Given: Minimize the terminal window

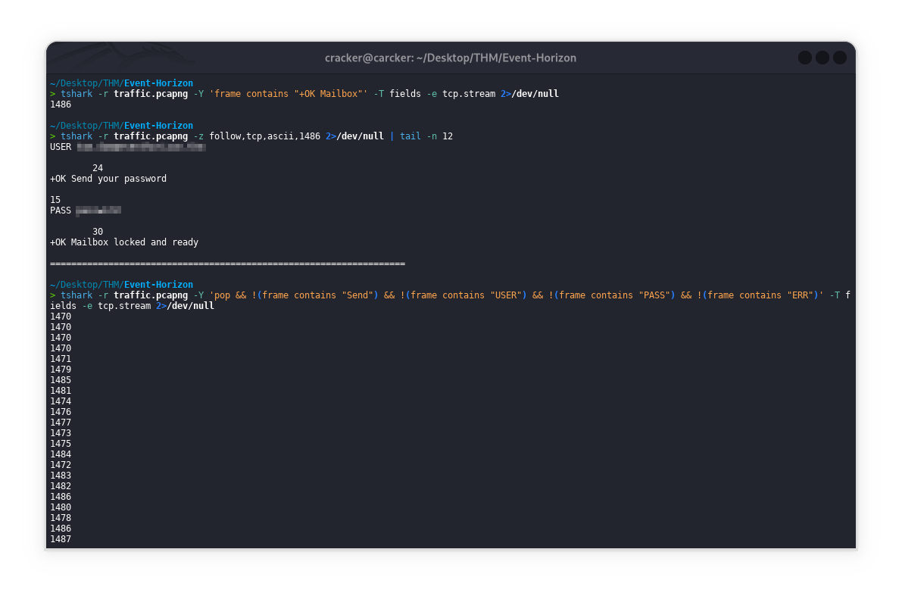Looking at the screenshot, I should coord(804,58).
